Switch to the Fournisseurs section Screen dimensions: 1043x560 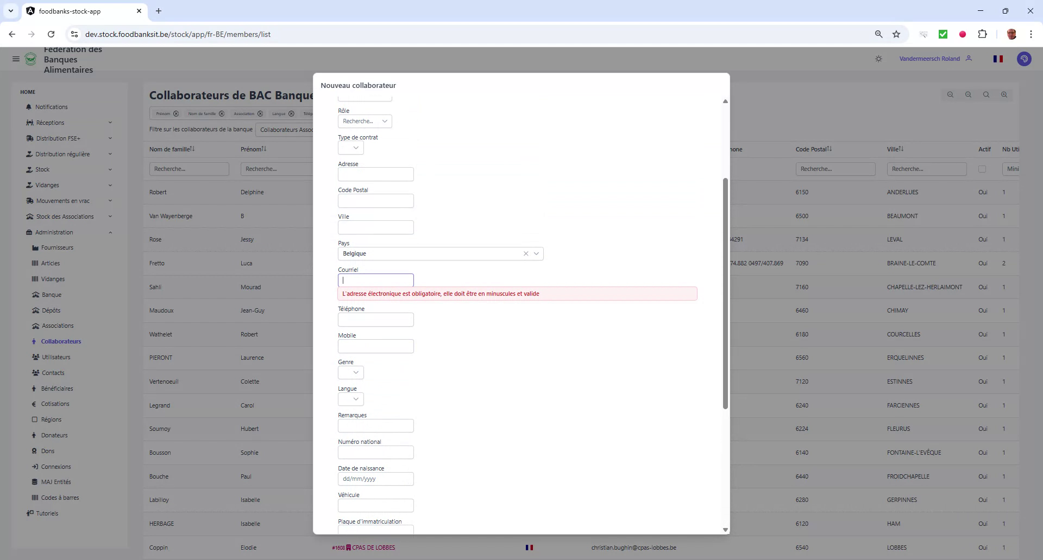[x=57, y=247]
